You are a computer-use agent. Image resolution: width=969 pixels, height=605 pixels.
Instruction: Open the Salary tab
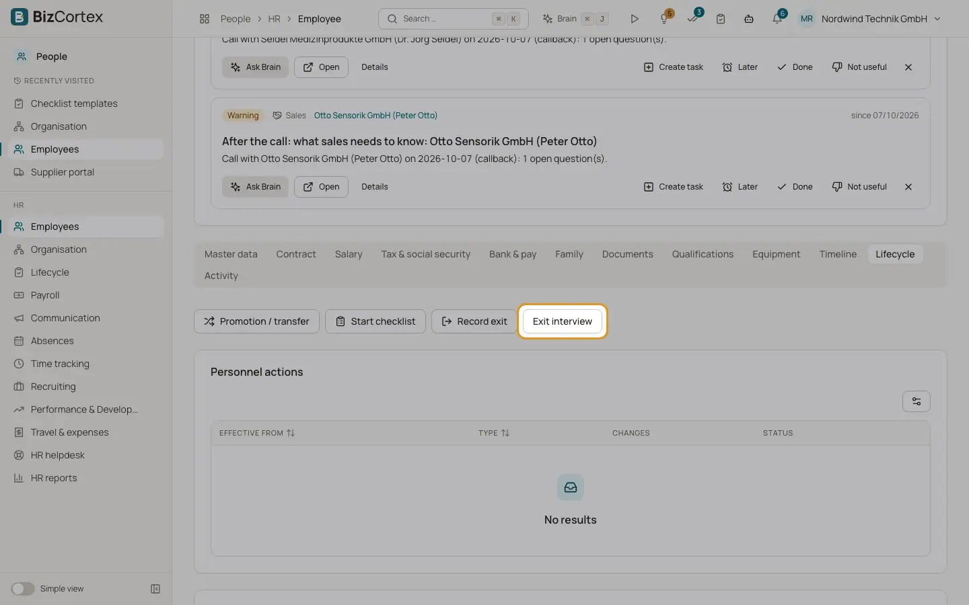click(349, 254)
